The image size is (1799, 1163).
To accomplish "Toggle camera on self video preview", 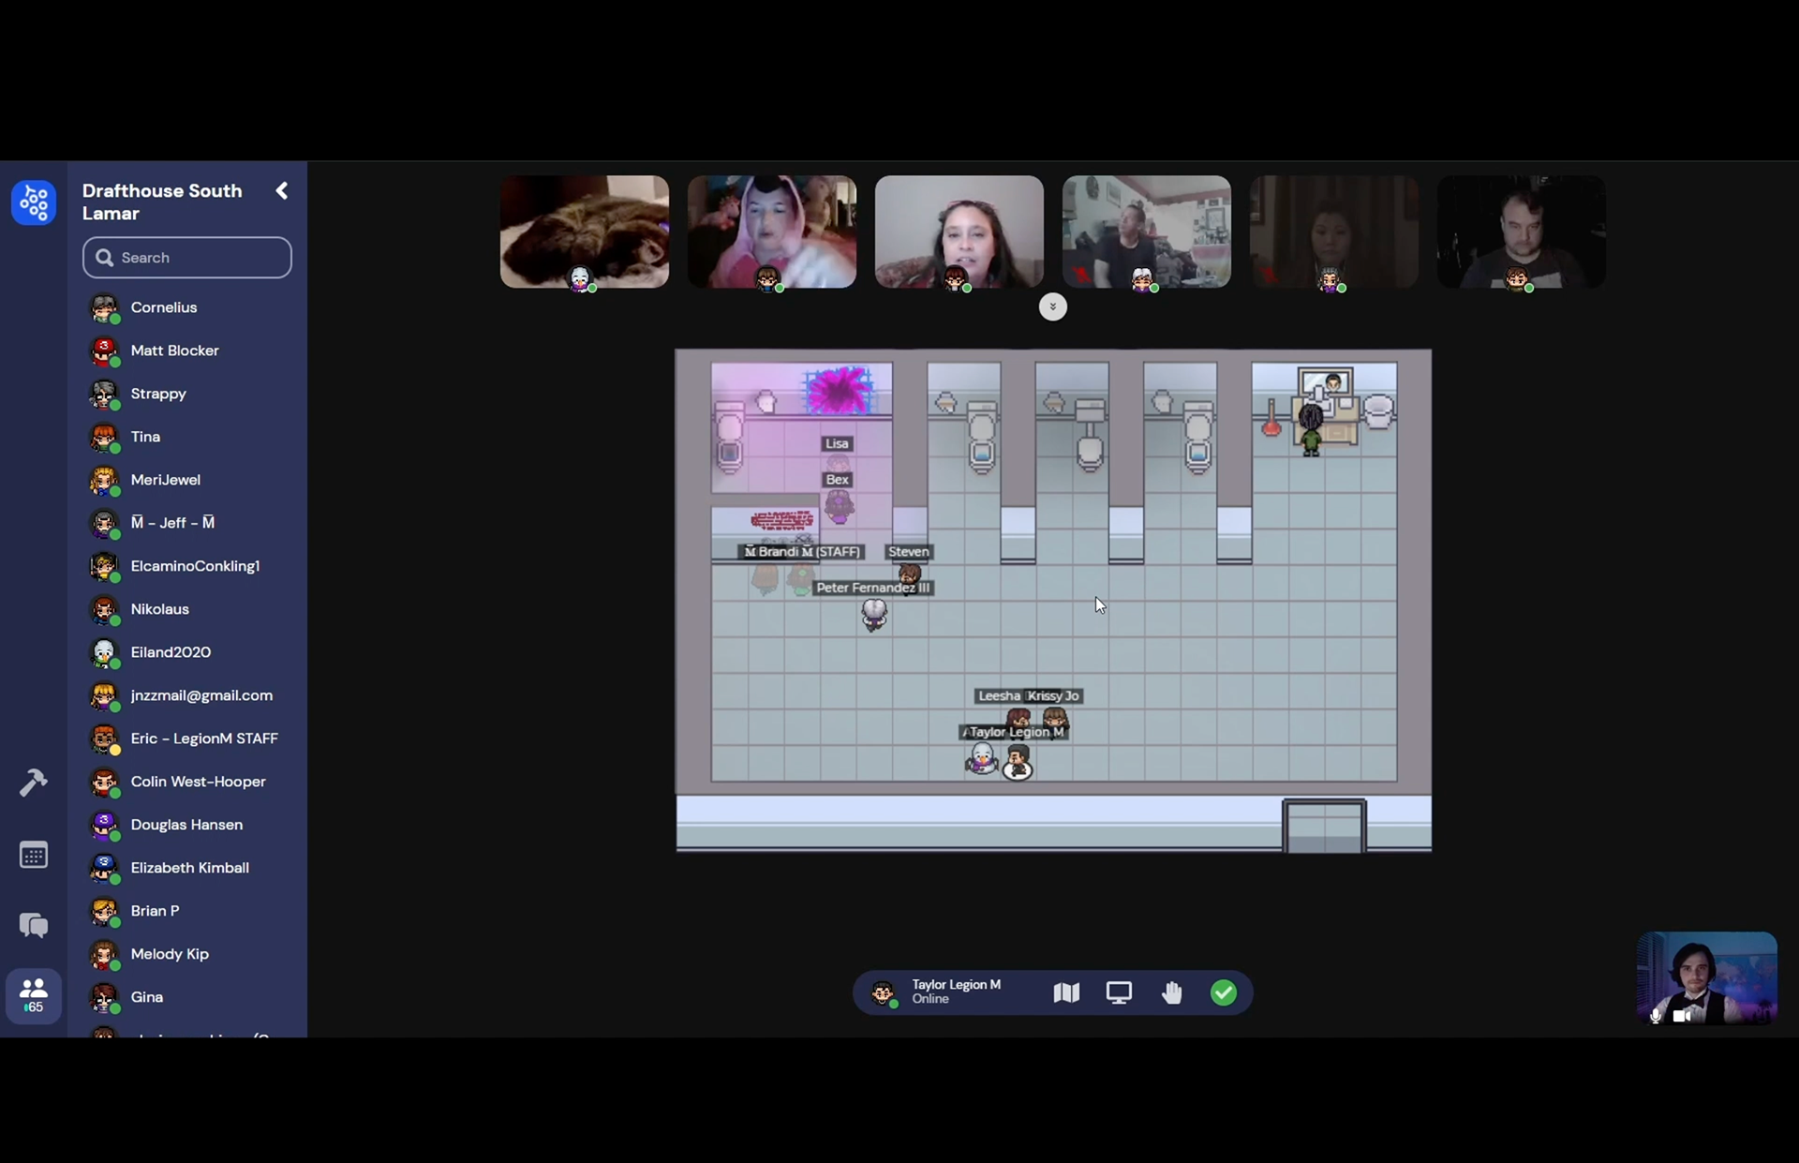I will tap(1683, 1015).
